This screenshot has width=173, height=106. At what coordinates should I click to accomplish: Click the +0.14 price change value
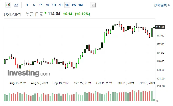click(67, 14)
